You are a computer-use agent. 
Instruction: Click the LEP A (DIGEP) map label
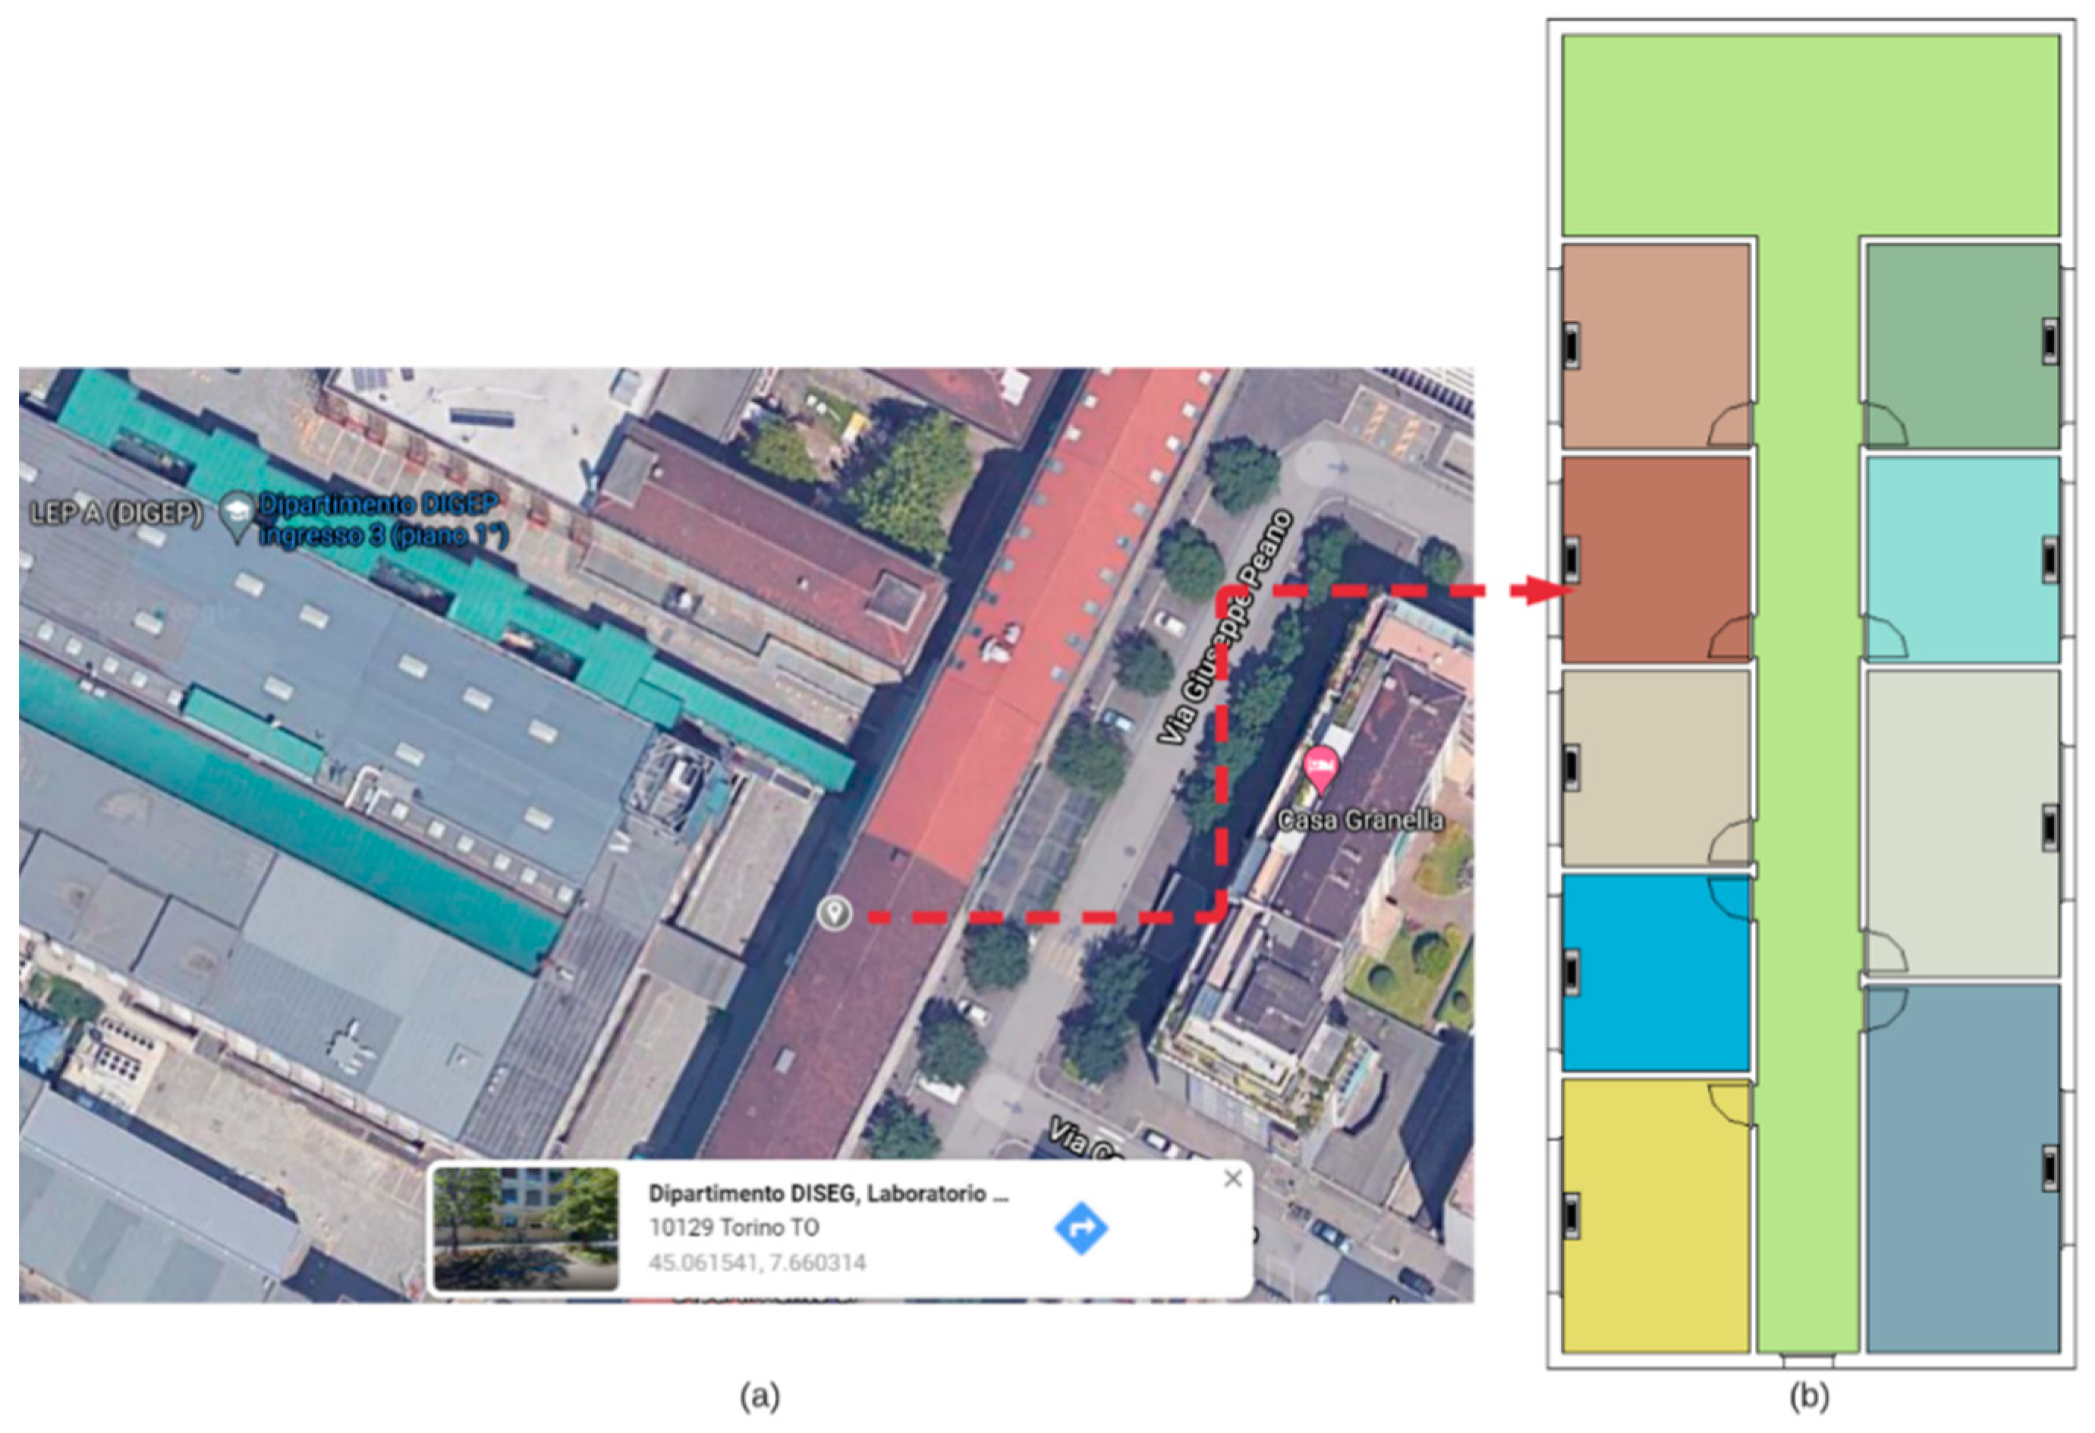[116, 514]
